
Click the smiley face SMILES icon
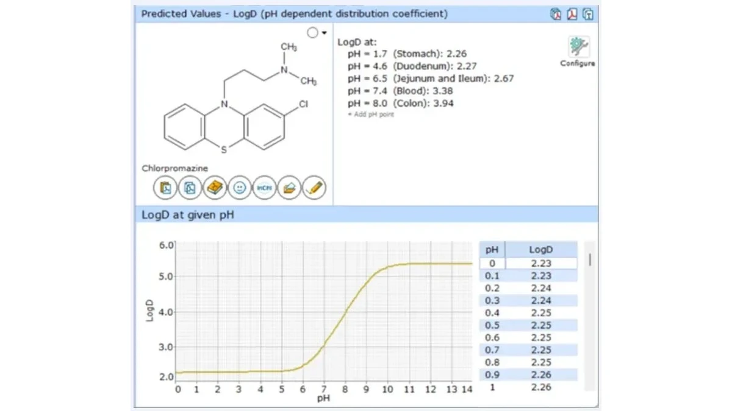point(239,188)
